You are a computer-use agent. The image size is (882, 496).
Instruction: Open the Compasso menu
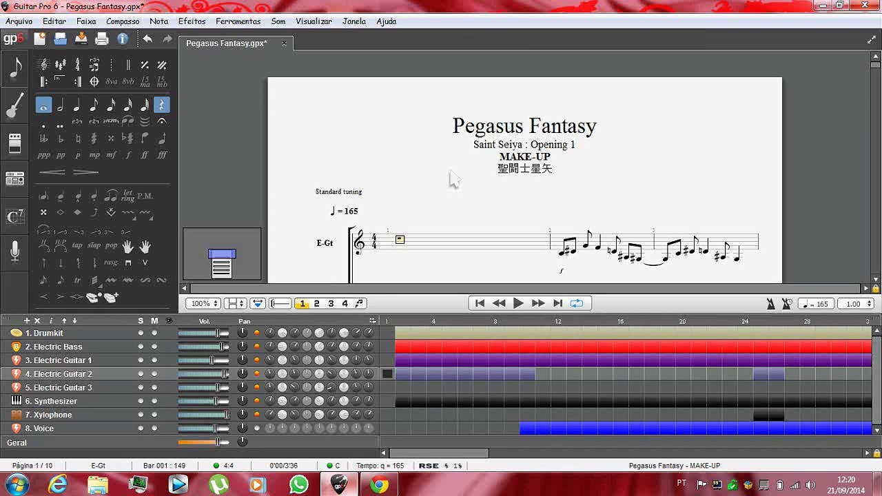click(x=123, y=21)
